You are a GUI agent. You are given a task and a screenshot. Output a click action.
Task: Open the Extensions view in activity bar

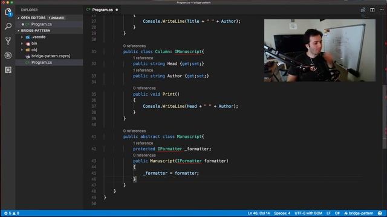(x=8, y=70)
